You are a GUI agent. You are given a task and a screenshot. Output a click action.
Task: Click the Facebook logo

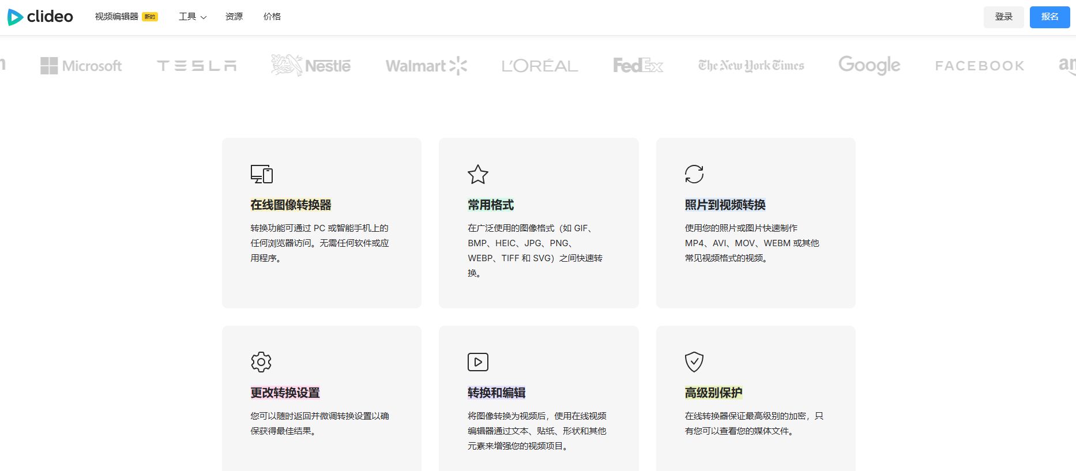[980, 66]
